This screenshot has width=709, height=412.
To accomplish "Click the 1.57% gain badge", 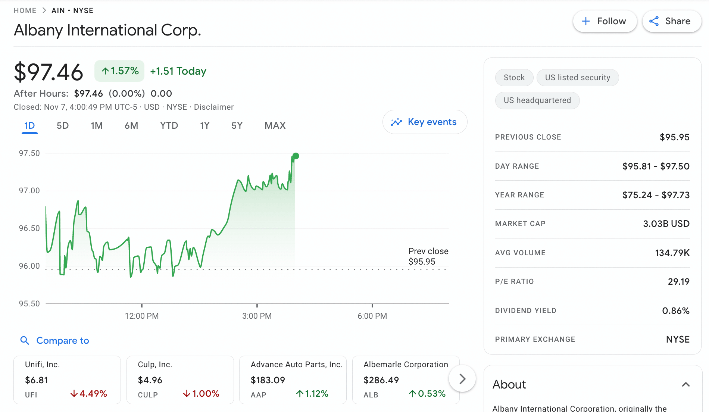I will [119, 71].
